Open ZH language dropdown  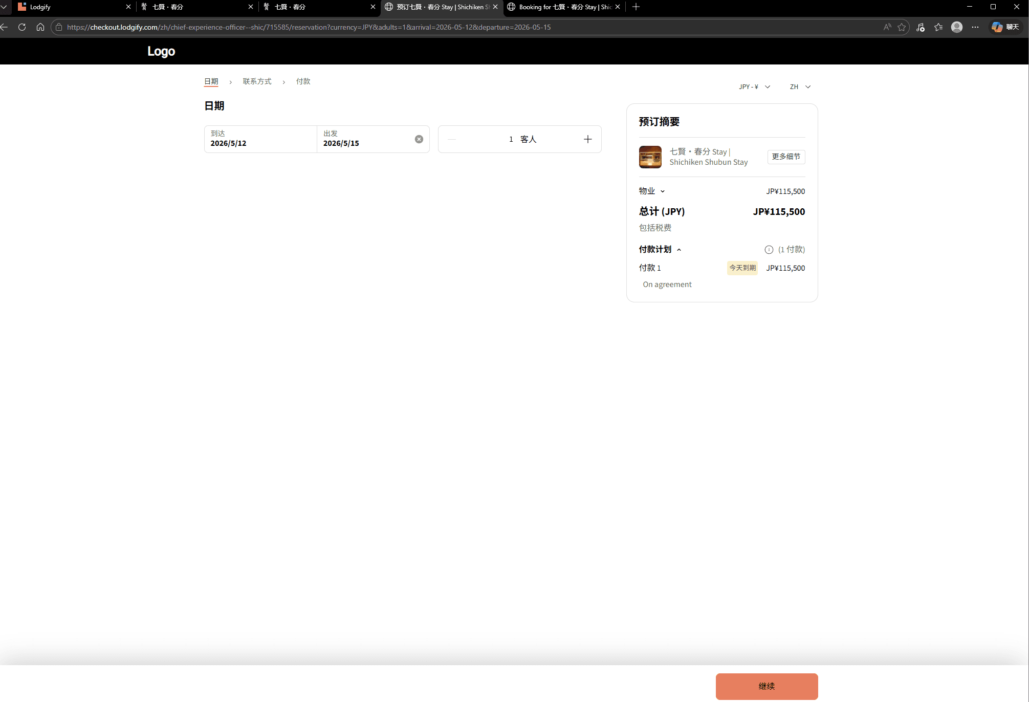tap(800, 87)
